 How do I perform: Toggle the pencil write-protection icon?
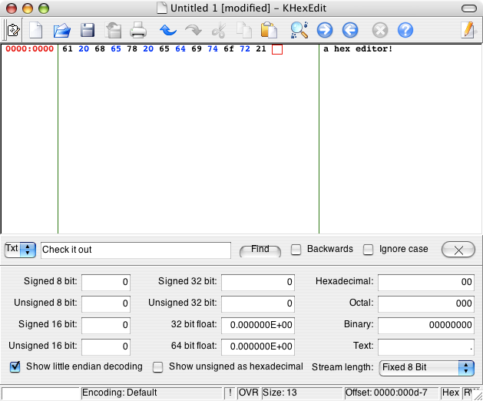tap(468, 30)
